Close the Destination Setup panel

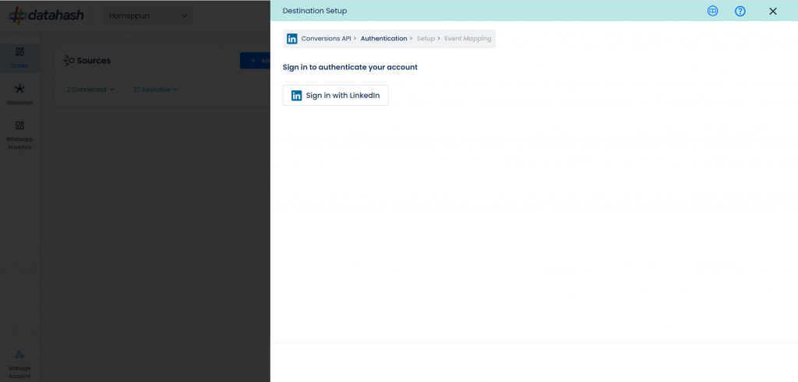pos(772,11)
